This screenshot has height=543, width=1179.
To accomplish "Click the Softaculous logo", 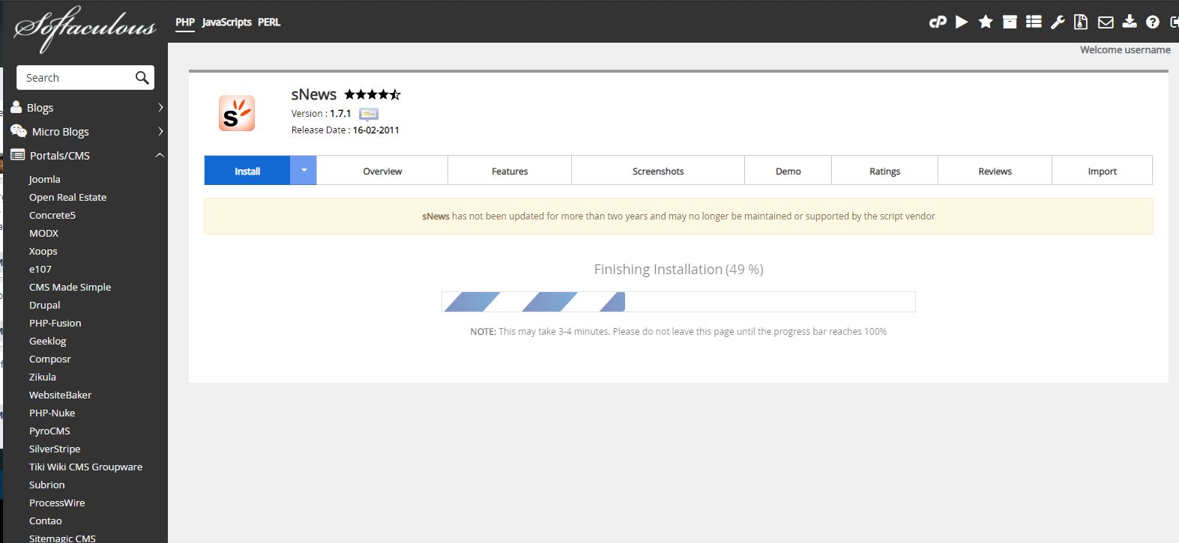I will (x=85, y=28).
